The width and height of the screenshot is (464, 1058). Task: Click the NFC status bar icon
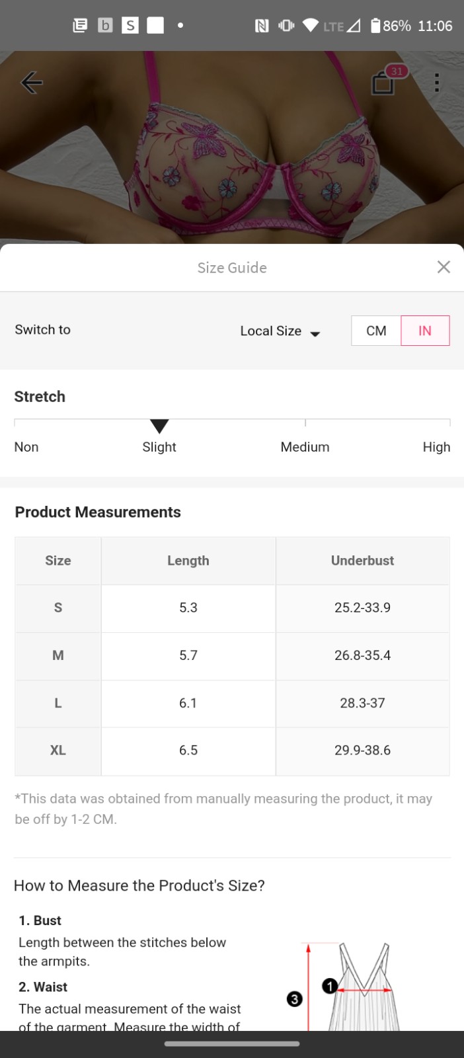click(262, 26)
